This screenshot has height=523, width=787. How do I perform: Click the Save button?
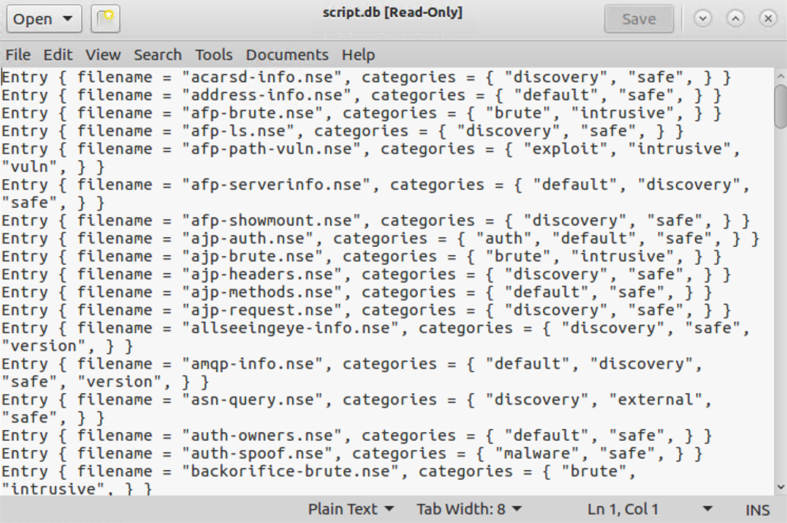click(x=639, y=18)
